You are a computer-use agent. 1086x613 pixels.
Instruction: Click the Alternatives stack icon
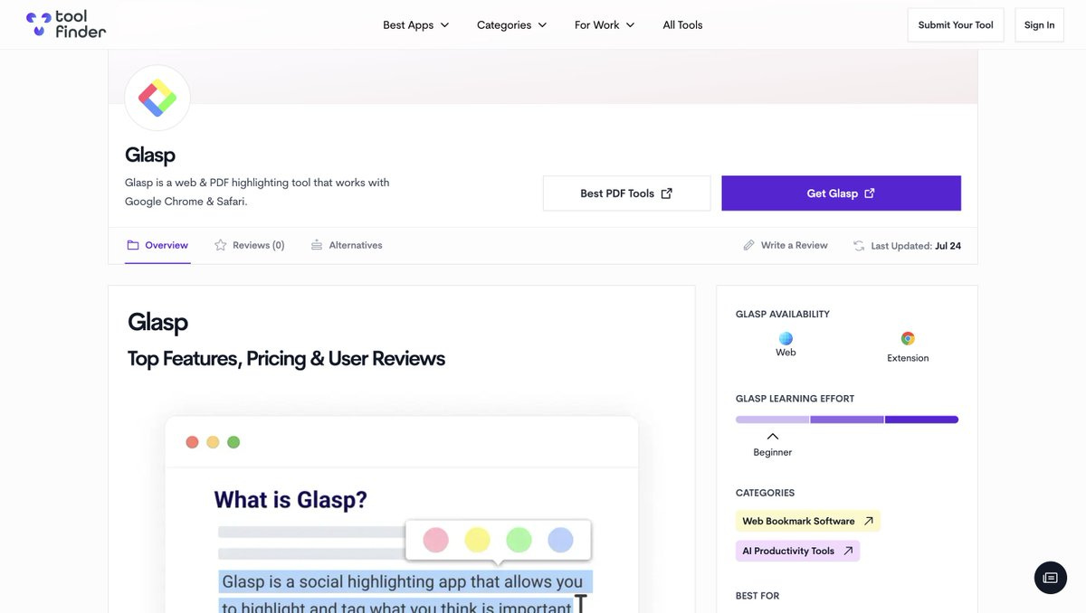317,245
